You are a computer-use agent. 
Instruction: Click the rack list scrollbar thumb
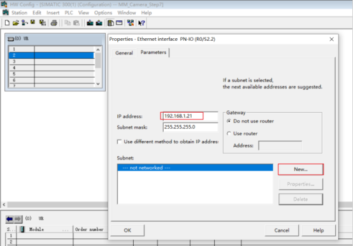[x=98, y=61]
